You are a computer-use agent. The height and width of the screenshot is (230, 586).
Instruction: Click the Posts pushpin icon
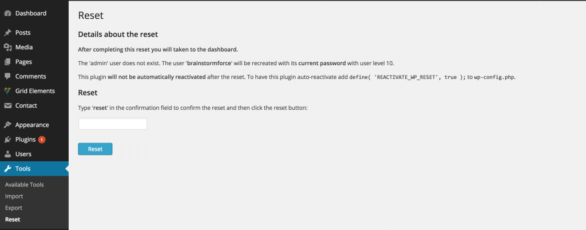[7, 33]
